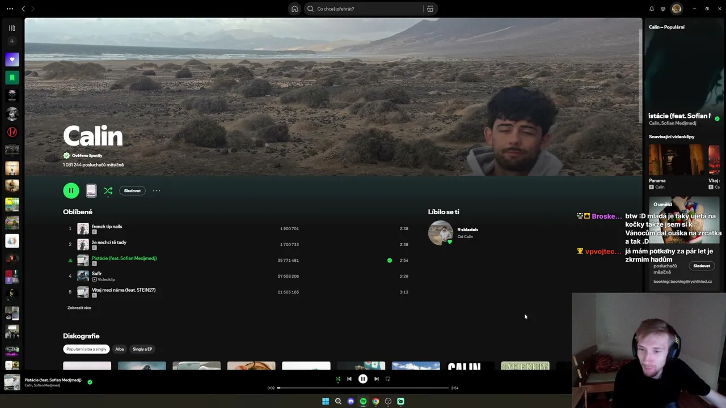This screenshot has width=726, height=408.
Task: Open Discord from the taskbar
Action: (351, 401)
